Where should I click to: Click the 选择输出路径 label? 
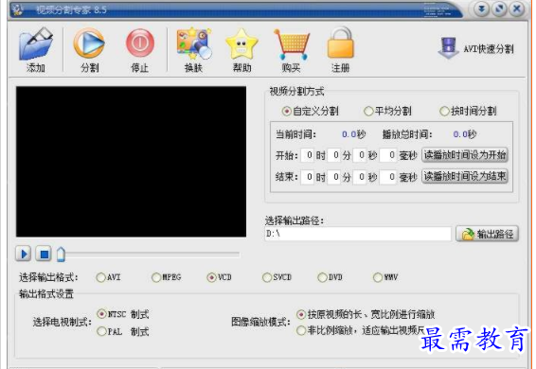(x=294, y=220)
